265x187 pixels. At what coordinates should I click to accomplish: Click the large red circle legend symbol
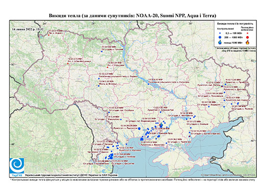[248, 37]
